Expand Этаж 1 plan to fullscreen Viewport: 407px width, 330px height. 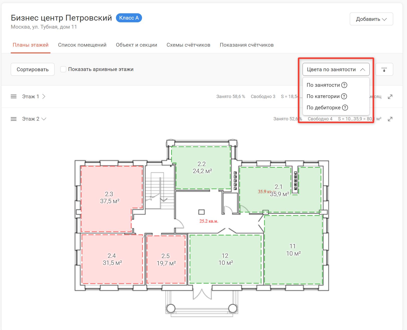pyautogui.click(x=390, y=97)
